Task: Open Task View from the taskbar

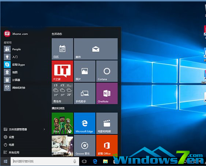Action: (84, 161)
